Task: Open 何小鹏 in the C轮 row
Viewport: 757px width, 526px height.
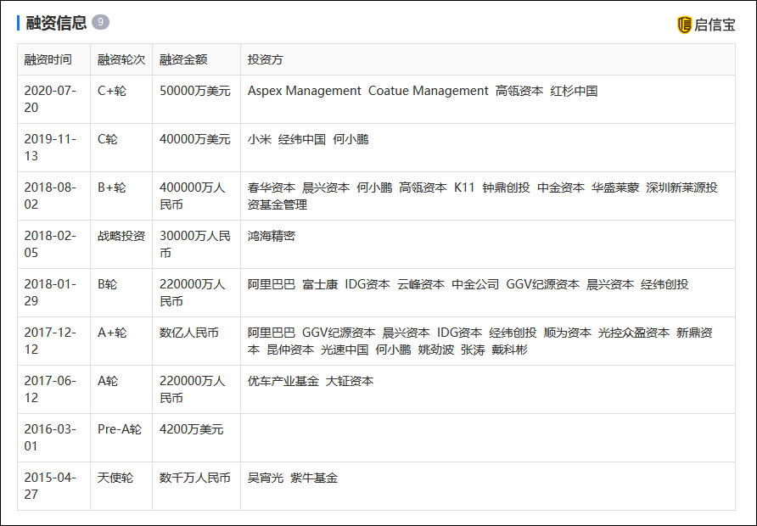Action: [x=350, y=139]
